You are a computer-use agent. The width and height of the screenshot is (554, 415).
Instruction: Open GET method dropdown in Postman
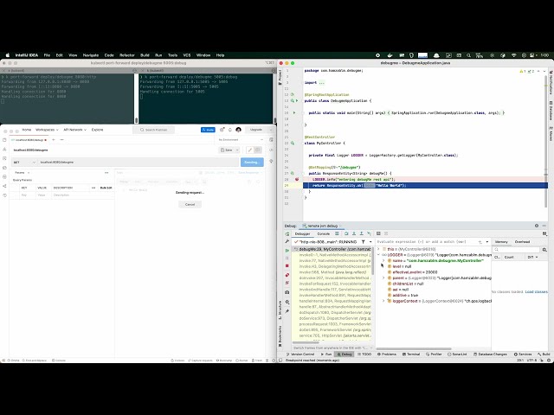(x=24, y=162)
